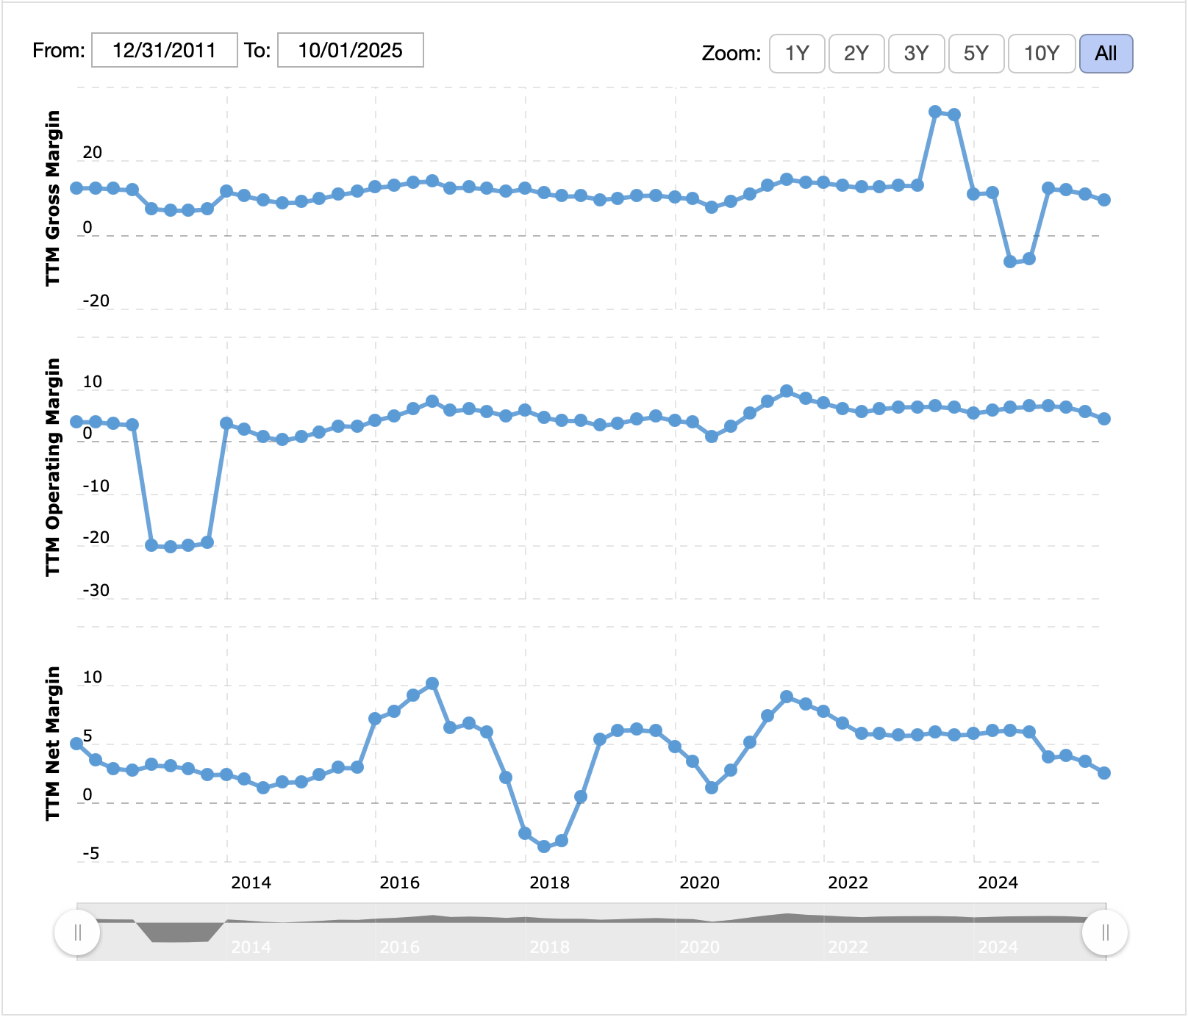This screenshot has width=1188, height=1017.
Task: Click the last TTM Operating Margin point
Action: [1104, 419]
